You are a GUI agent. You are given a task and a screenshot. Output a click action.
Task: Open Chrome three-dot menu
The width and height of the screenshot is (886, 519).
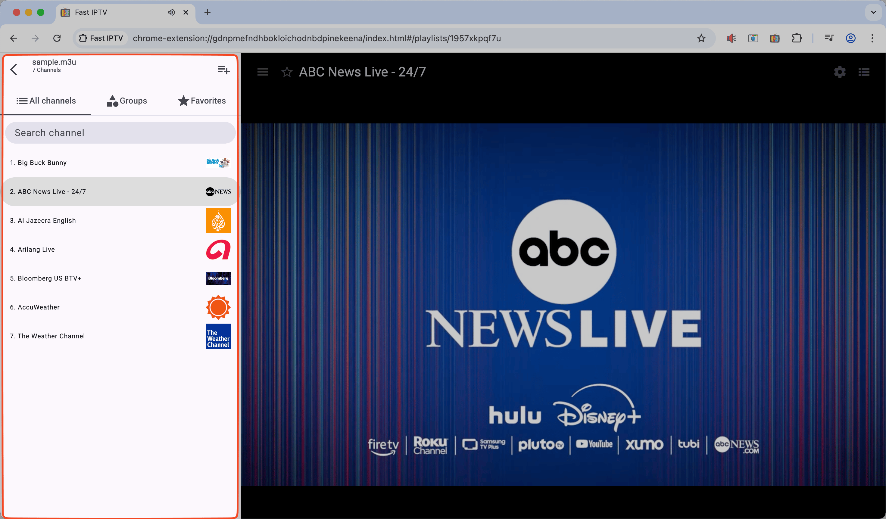pyautogui.click(x=872, y=38)
